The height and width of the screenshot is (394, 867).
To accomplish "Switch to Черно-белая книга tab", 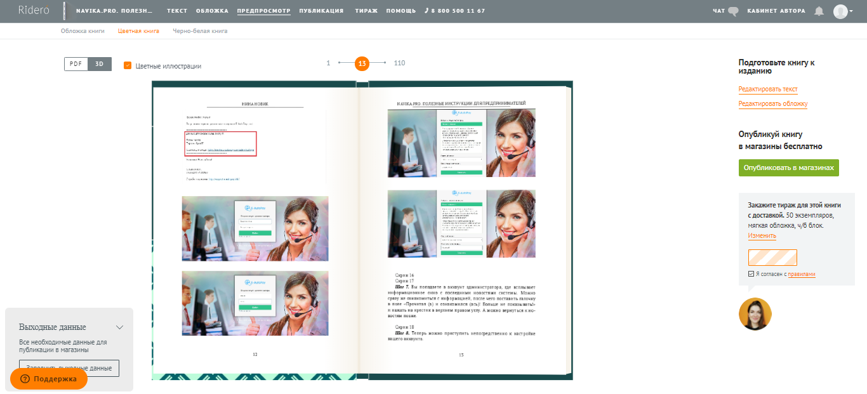I will (200, 31).
